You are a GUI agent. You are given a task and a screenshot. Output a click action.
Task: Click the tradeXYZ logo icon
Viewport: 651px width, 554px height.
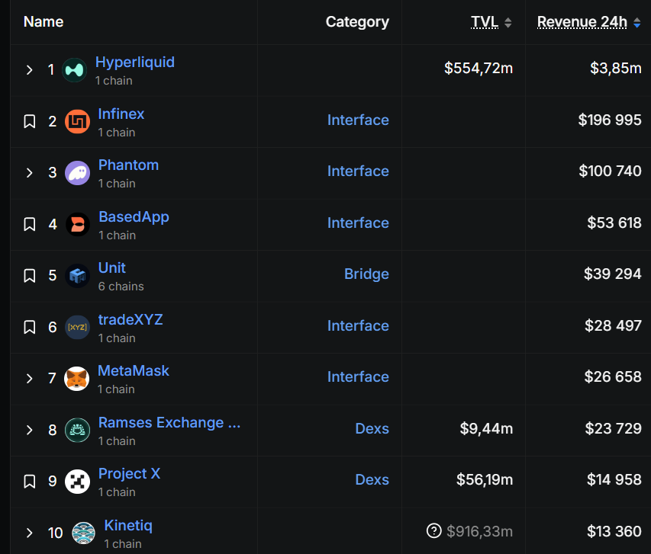click(77, 327)
